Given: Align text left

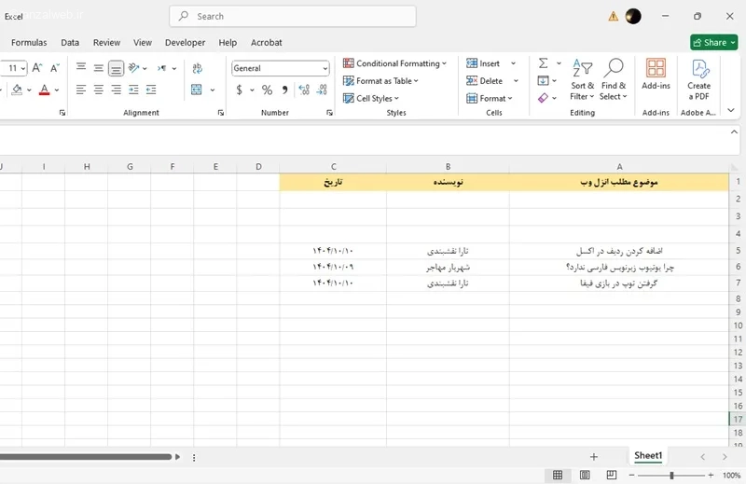Looking at the screenshot, I should (x=81, y=90).
